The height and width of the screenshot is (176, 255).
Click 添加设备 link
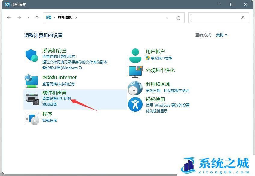click(x=50, y=104)
